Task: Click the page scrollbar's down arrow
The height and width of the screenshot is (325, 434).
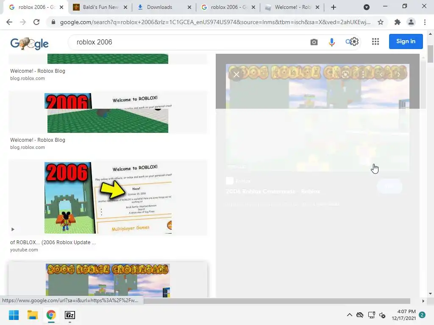Action: pyautogui.click(x=430, y=294)
